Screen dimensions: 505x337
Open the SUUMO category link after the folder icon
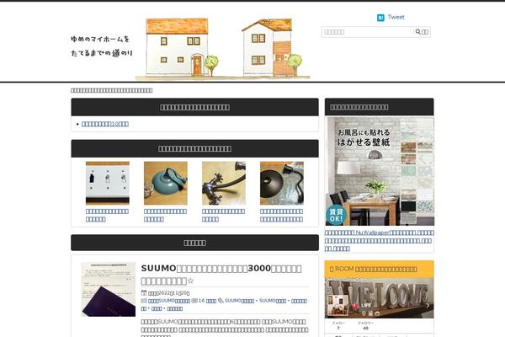click(x=169, y=301)
